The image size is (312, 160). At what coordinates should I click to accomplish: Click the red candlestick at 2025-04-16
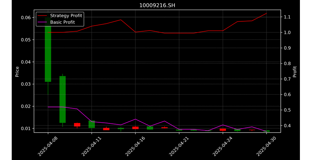[x=135, y=128]
